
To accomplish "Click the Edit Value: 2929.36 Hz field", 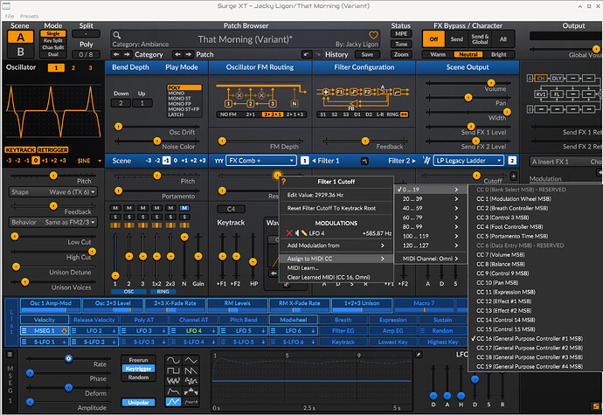I will click(x=336, y=195).
